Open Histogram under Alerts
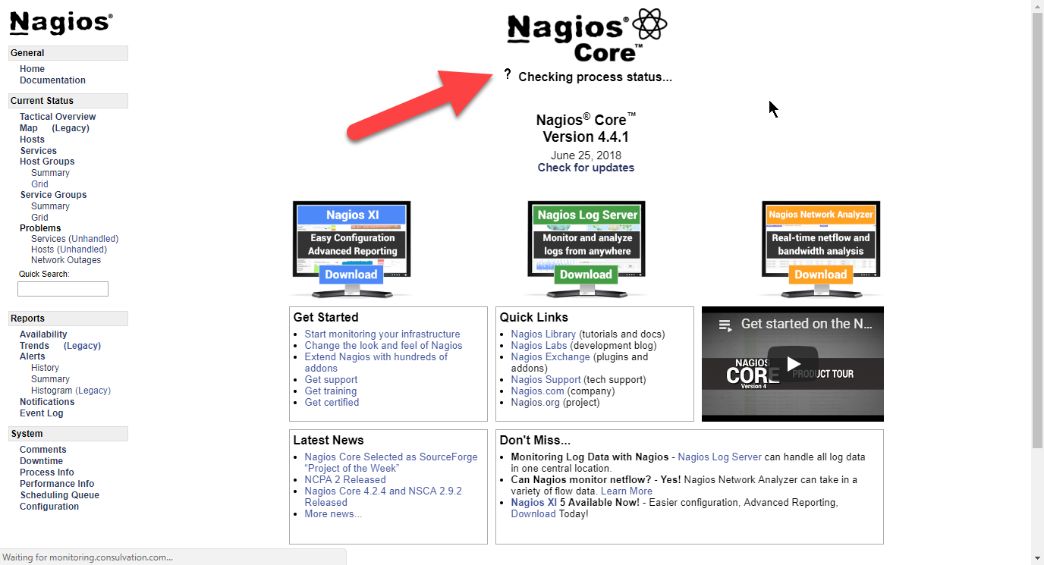The width and height of the screenshot is (1044, 565). tap(52, 391)
